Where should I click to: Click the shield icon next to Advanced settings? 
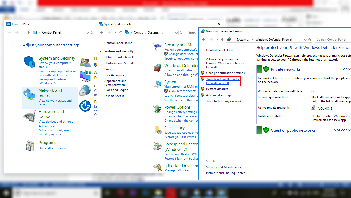point(203,95)
